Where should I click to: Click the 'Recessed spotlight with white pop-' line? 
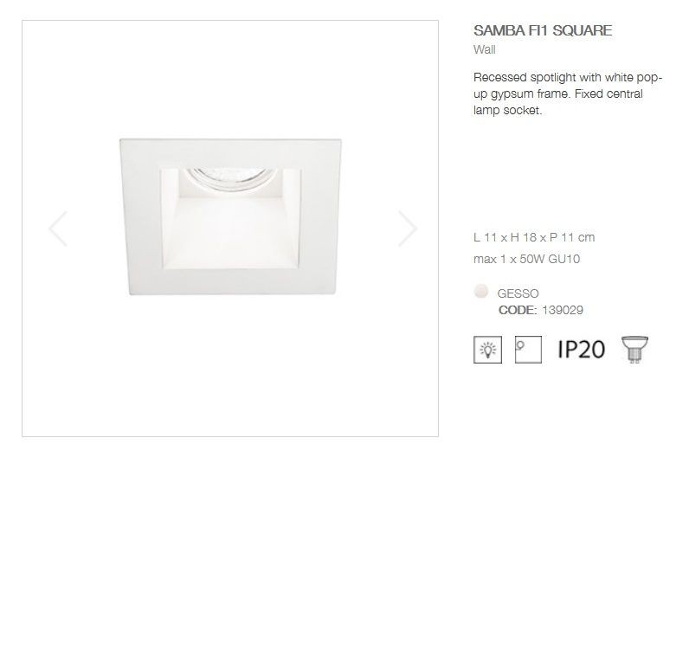568,77
